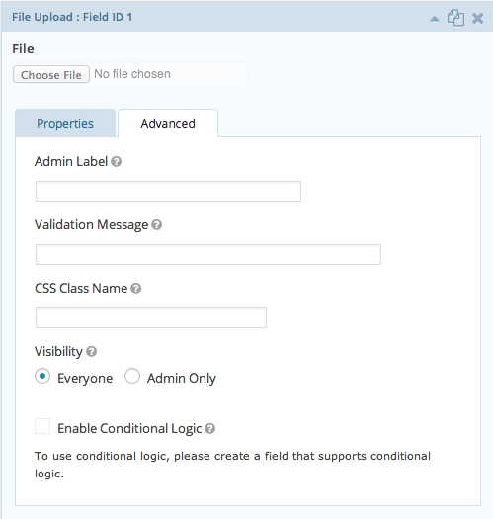Click the File Upload : Field ID 1 header

72,17
